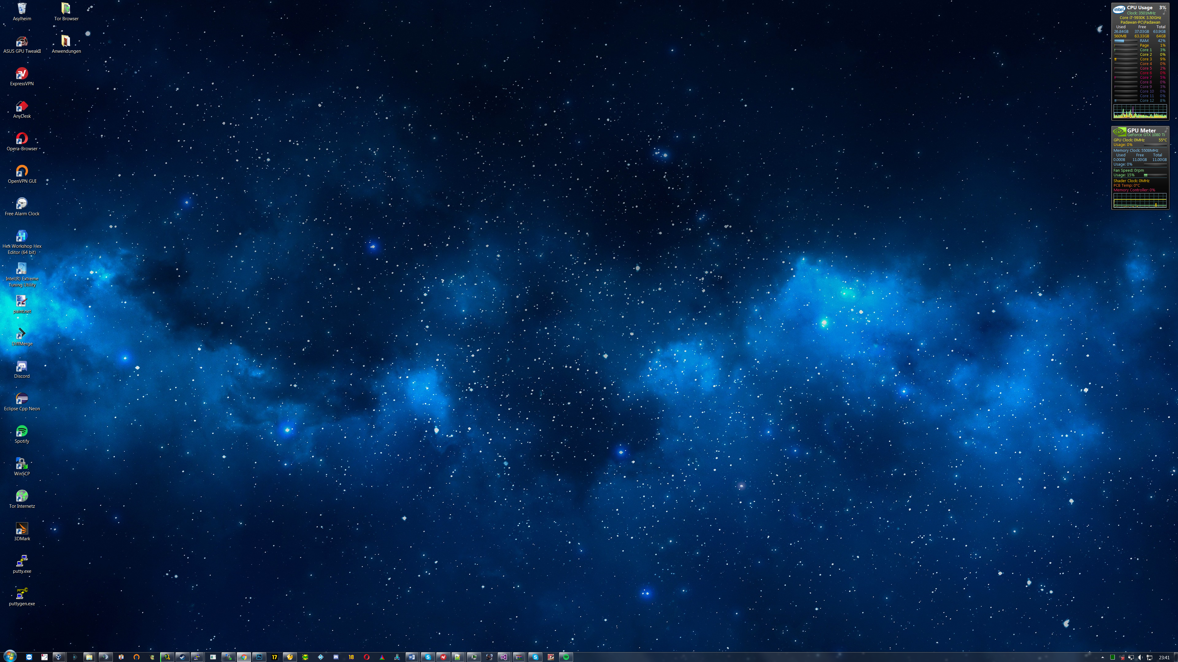Screen dimensions: 1178x662
Task: Click the CPU Usage gadget title
Action: pyautogui.click(x=1139, y=8)
